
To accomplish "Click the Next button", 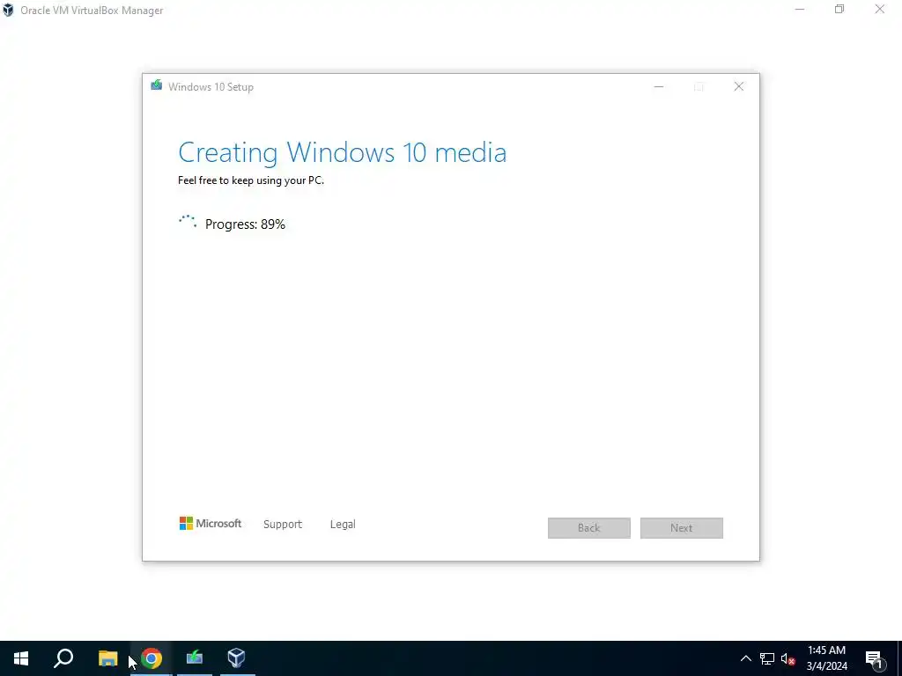I will coord(682,528).
